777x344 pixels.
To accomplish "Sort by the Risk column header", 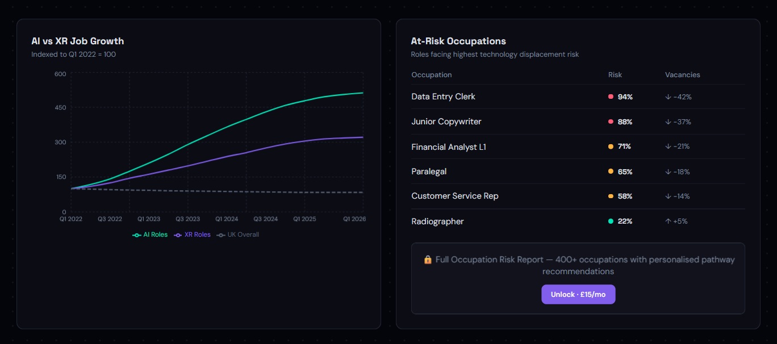I will click(615, 74).
